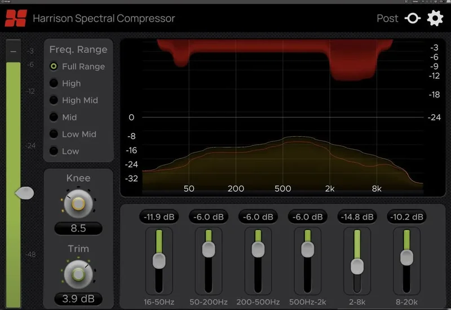Click the Freq. Range heading
Image resolution: width=451 pixels, height=310 pixels.
click(x=78, y=50)
